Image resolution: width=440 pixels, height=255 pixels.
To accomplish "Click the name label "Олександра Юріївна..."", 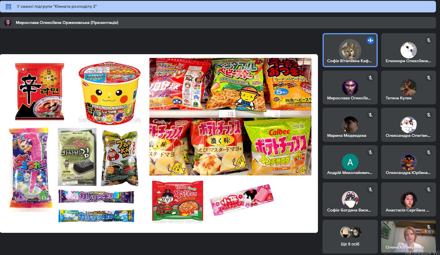I will click(408, 173).
